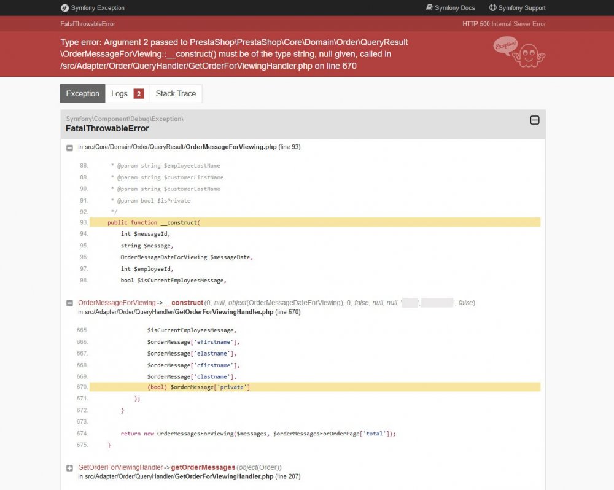Click the Type error message heading

234,54
